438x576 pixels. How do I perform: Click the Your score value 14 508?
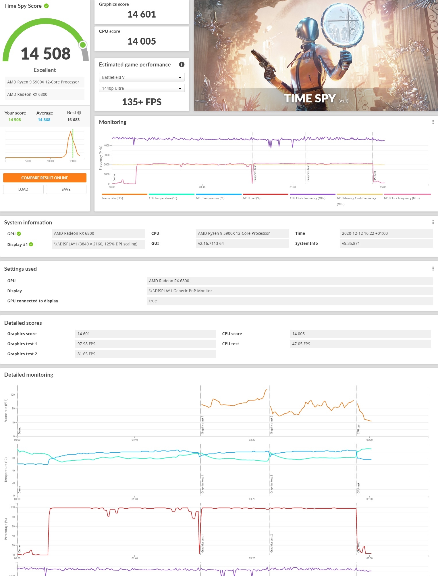pos(15,120)
